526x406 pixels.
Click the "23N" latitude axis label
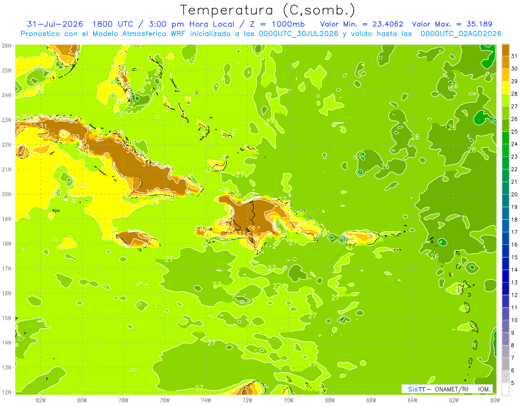pos(7,120)
